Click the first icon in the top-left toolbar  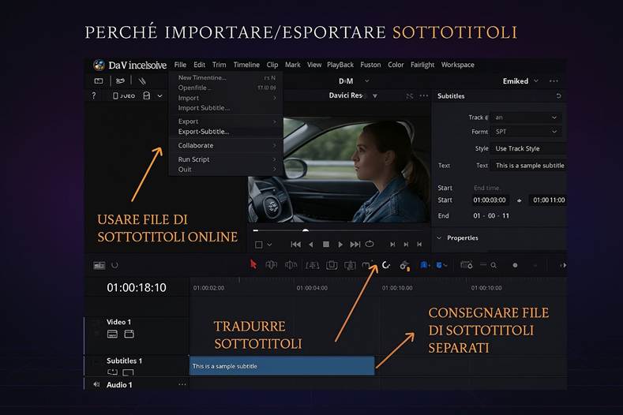click(x=99, y=81)
